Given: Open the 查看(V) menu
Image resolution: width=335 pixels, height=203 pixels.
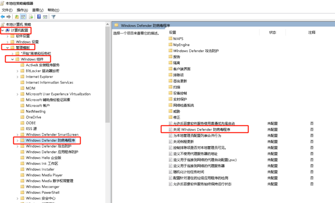Looking at the screenshot, I should (38, 10).
